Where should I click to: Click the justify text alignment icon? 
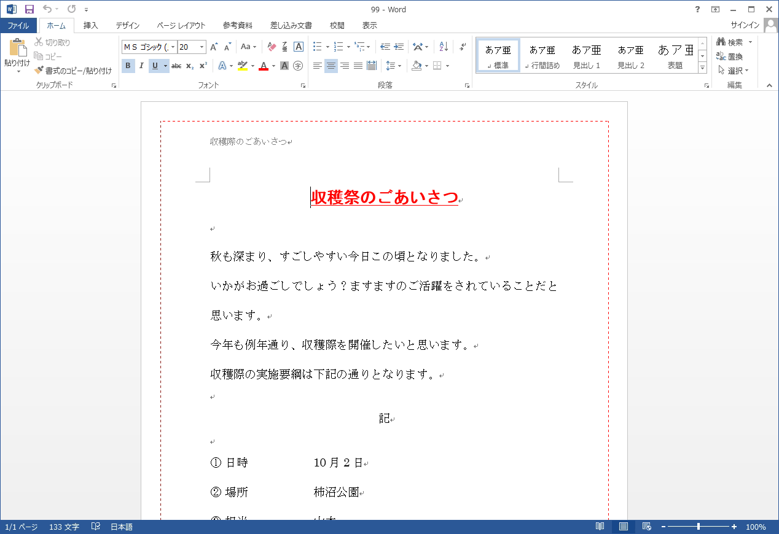[x=358, y=66]
